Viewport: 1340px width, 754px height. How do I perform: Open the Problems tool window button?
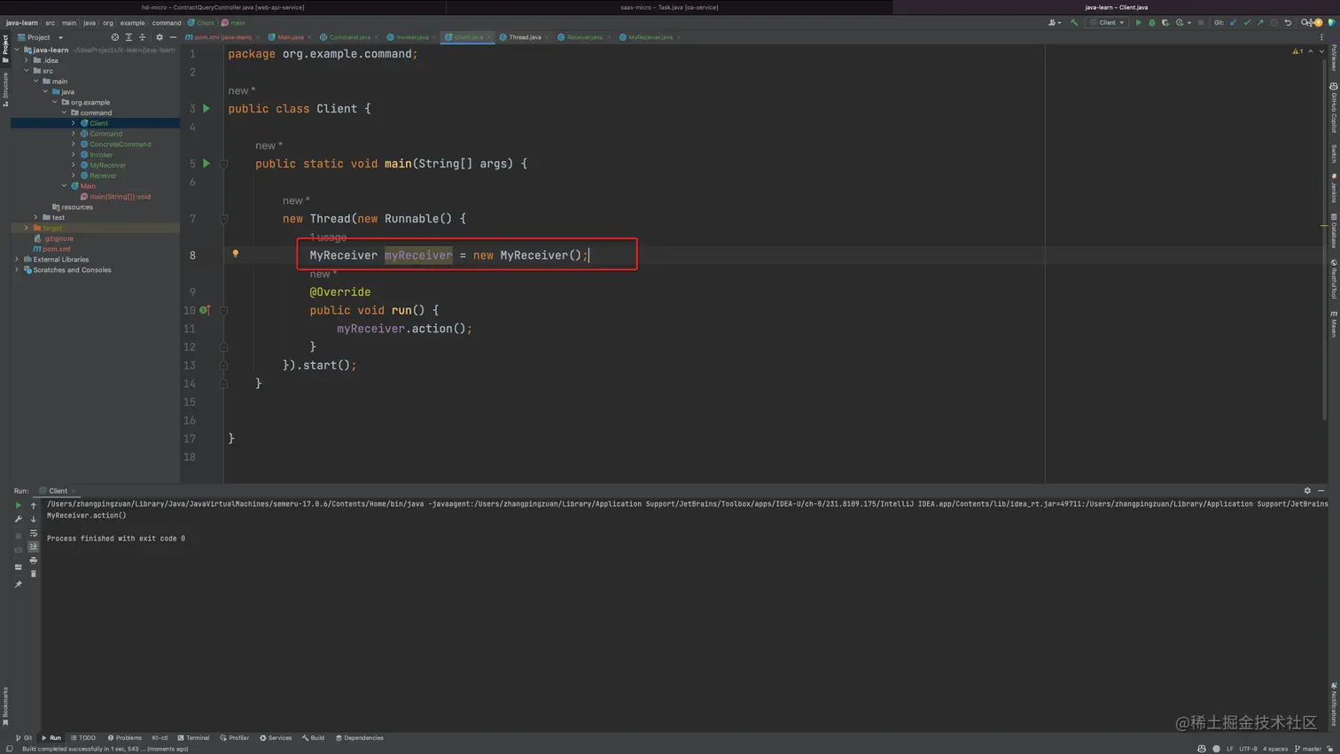coord(125,738)
